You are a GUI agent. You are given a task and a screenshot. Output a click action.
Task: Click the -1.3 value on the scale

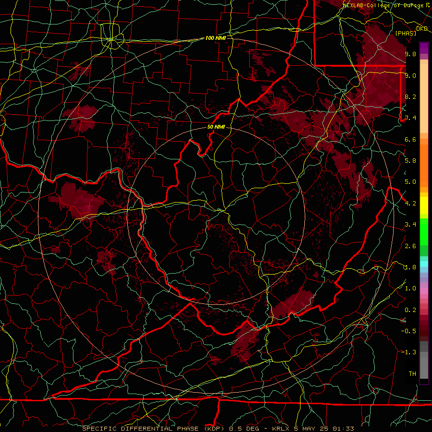408,352
